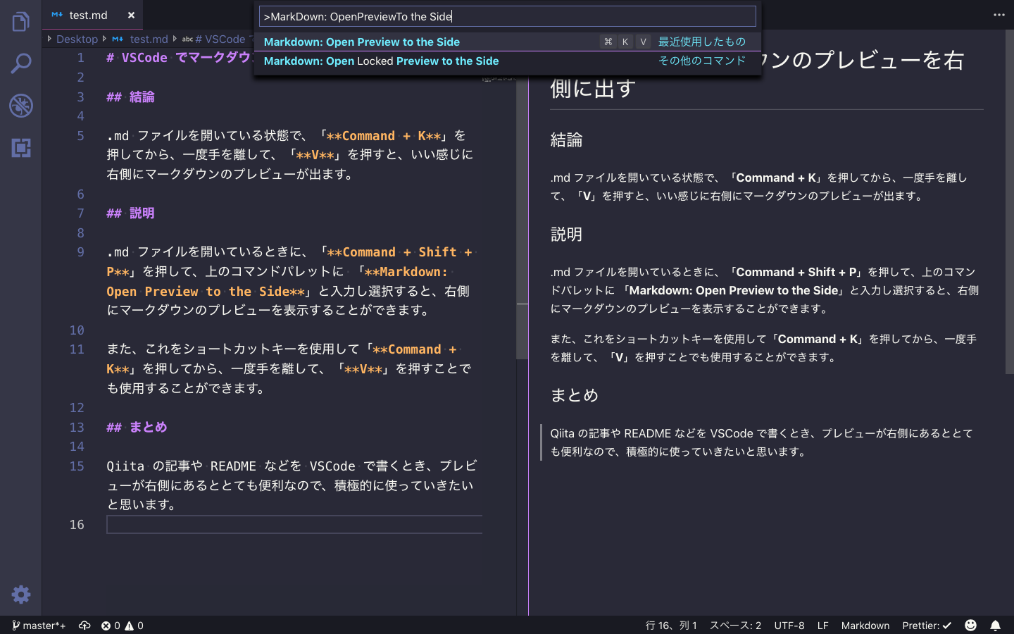Click the feedback smiley icon
The width and height of the screenshot is (1014, 634).
pyautogui.click(x=970, y=625)
